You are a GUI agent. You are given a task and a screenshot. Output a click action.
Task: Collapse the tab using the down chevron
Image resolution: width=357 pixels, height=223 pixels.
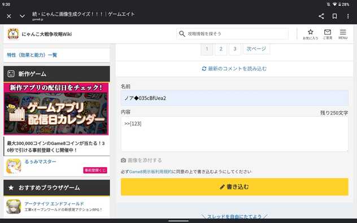pos(22,16)
